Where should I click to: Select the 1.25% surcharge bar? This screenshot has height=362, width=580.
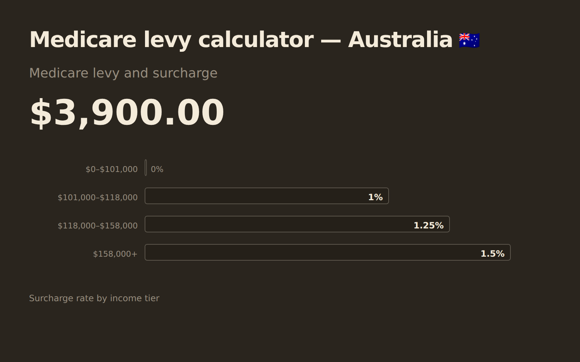297,224
